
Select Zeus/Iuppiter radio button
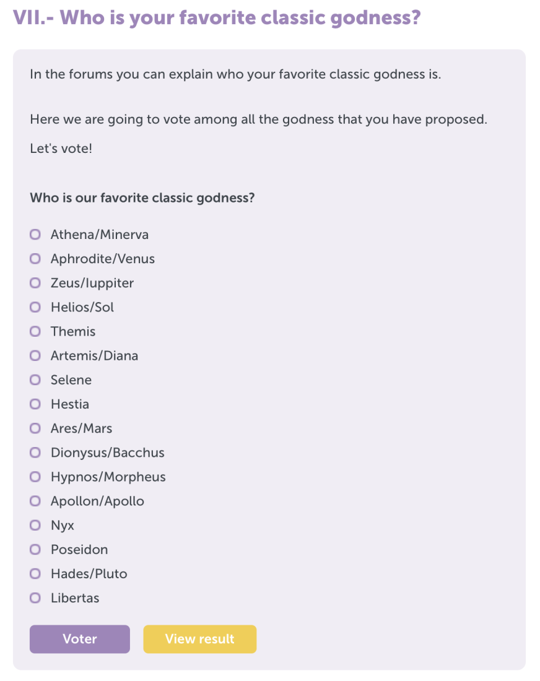(x=35, y=283)
